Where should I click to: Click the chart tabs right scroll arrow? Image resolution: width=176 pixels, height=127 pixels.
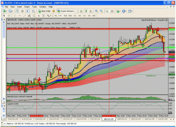(x=173, y=119)
